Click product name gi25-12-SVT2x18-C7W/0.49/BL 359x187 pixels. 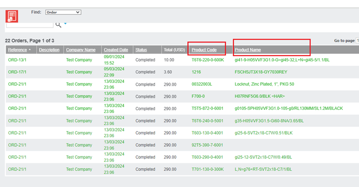(x=263, y=157)
